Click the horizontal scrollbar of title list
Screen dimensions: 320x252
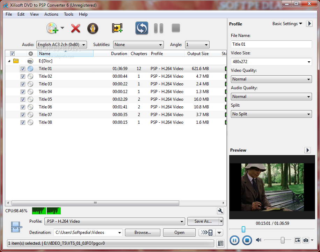(95, 203)
